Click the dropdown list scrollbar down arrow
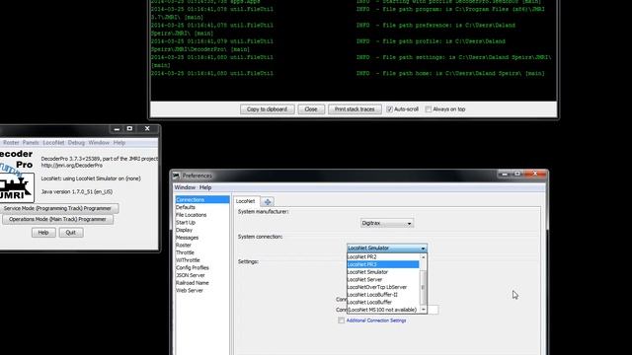 (x=424, y=309)
